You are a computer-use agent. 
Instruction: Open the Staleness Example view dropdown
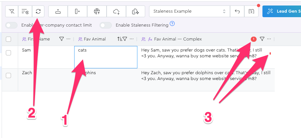pos(190,11)
